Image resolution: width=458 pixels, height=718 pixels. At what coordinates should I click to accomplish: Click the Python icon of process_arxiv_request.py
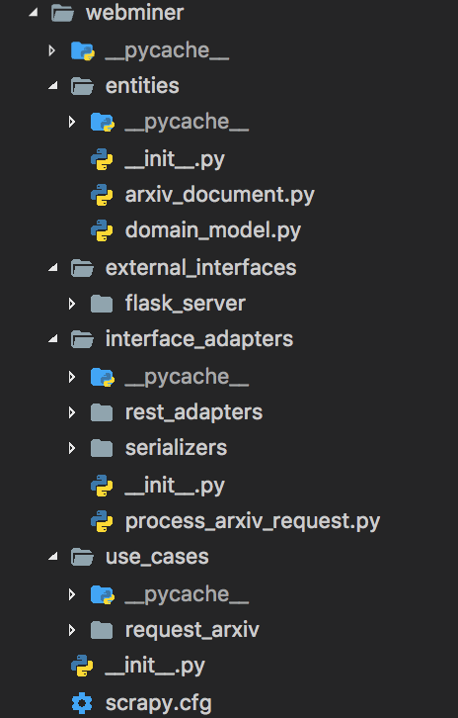[102, 521]
